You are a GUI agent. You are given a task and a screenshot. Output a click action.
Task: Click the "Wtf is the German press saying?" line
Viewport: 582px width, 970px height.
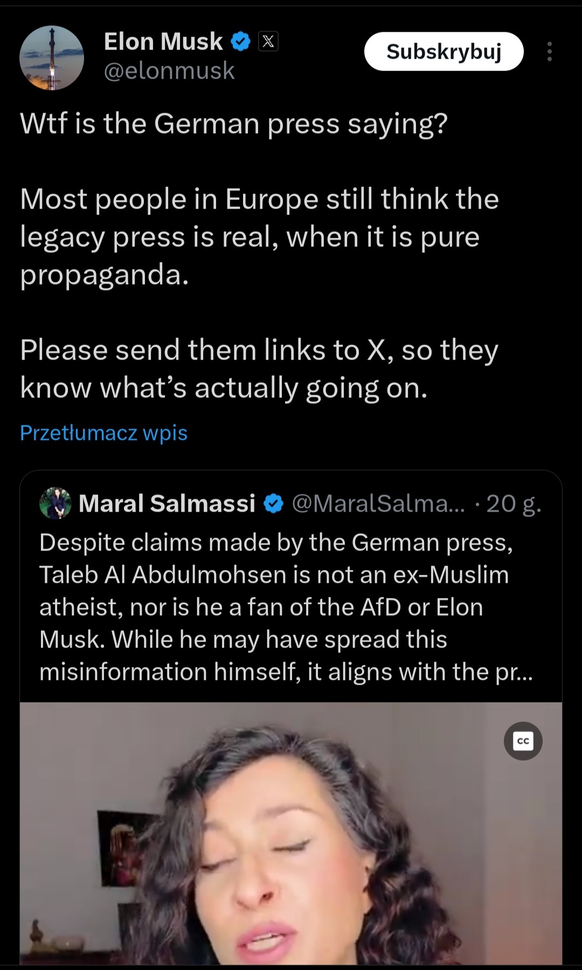click(234, 123)
